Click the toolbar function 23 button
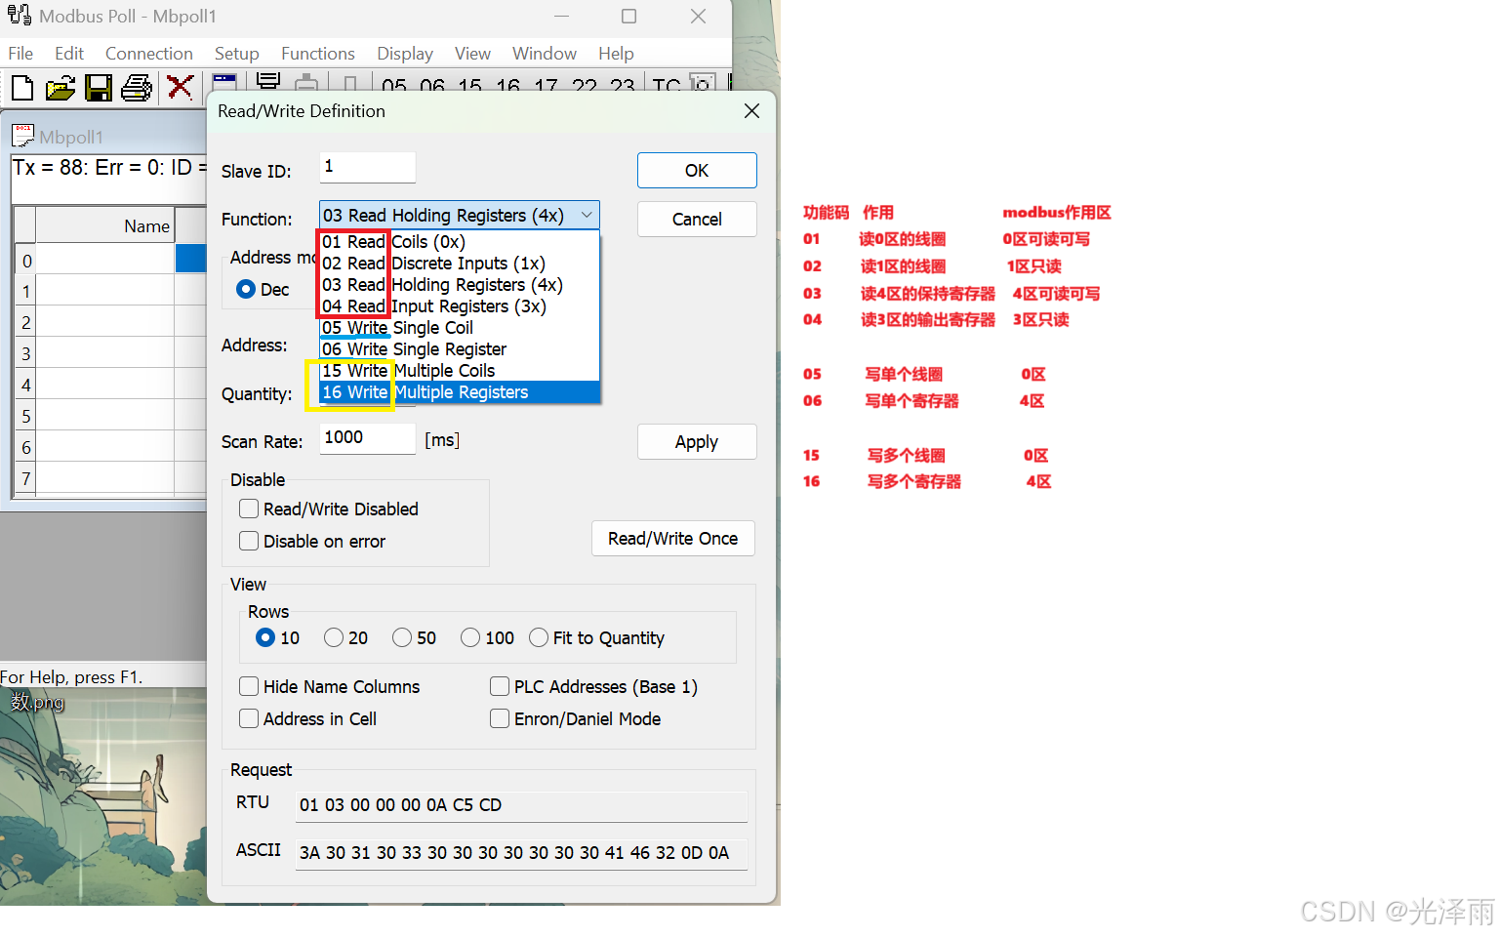This screenshot has height=937, width=1499. tap(623, 86)
